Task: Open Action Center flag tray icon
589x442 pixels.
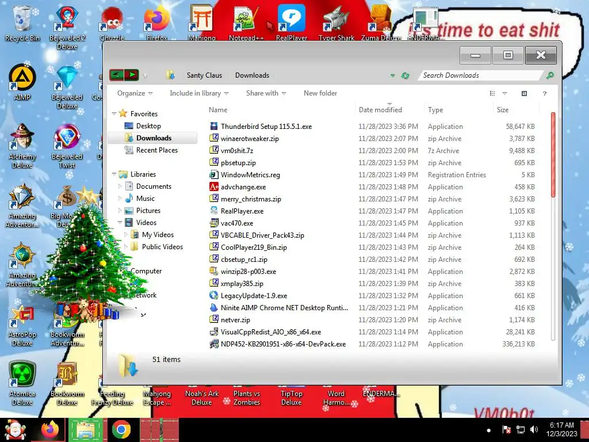Action: 506,429
